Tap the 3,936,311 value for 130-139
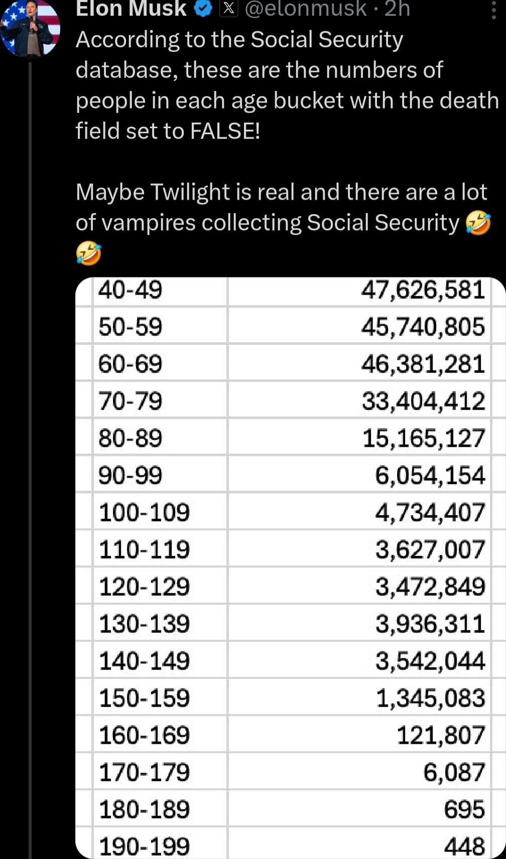The width and height of the screenshot is (506, 859). (x=430, y=624)
